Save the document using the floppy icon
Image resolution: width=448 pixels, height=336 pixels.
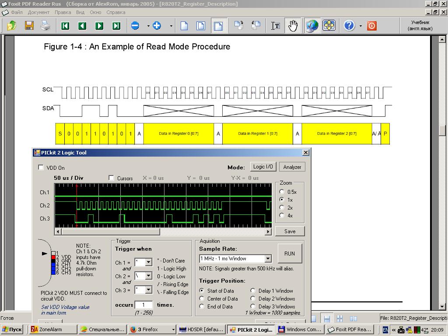pyautogui.click(x=29, y=26)
